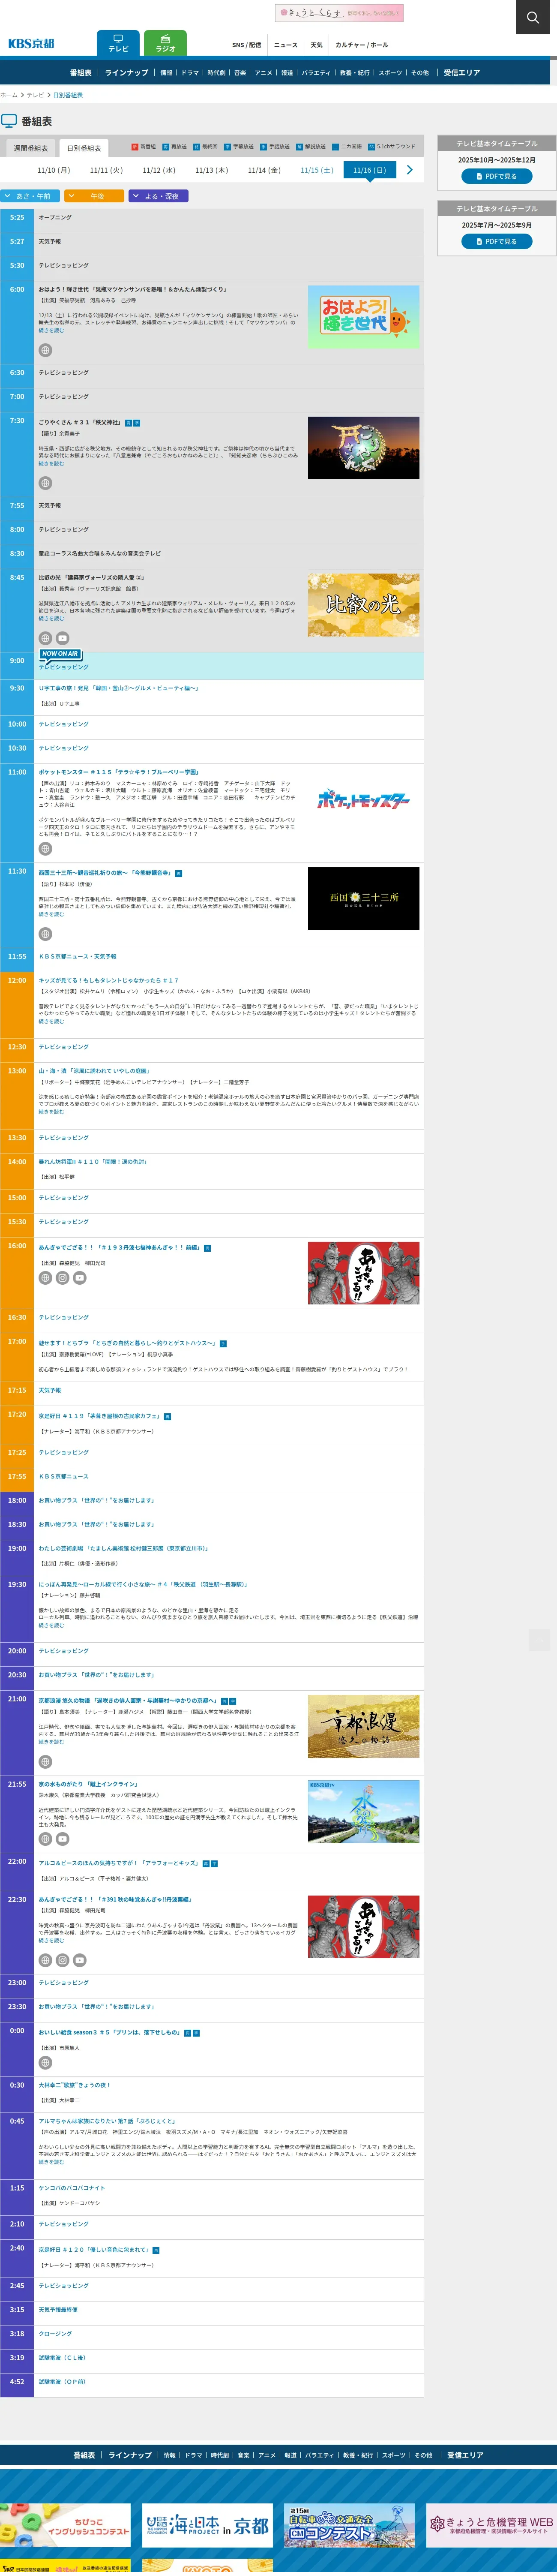Open 京都浪漫 program thumbnail
Screen dimensions: 557x2572
point(363,1725)
